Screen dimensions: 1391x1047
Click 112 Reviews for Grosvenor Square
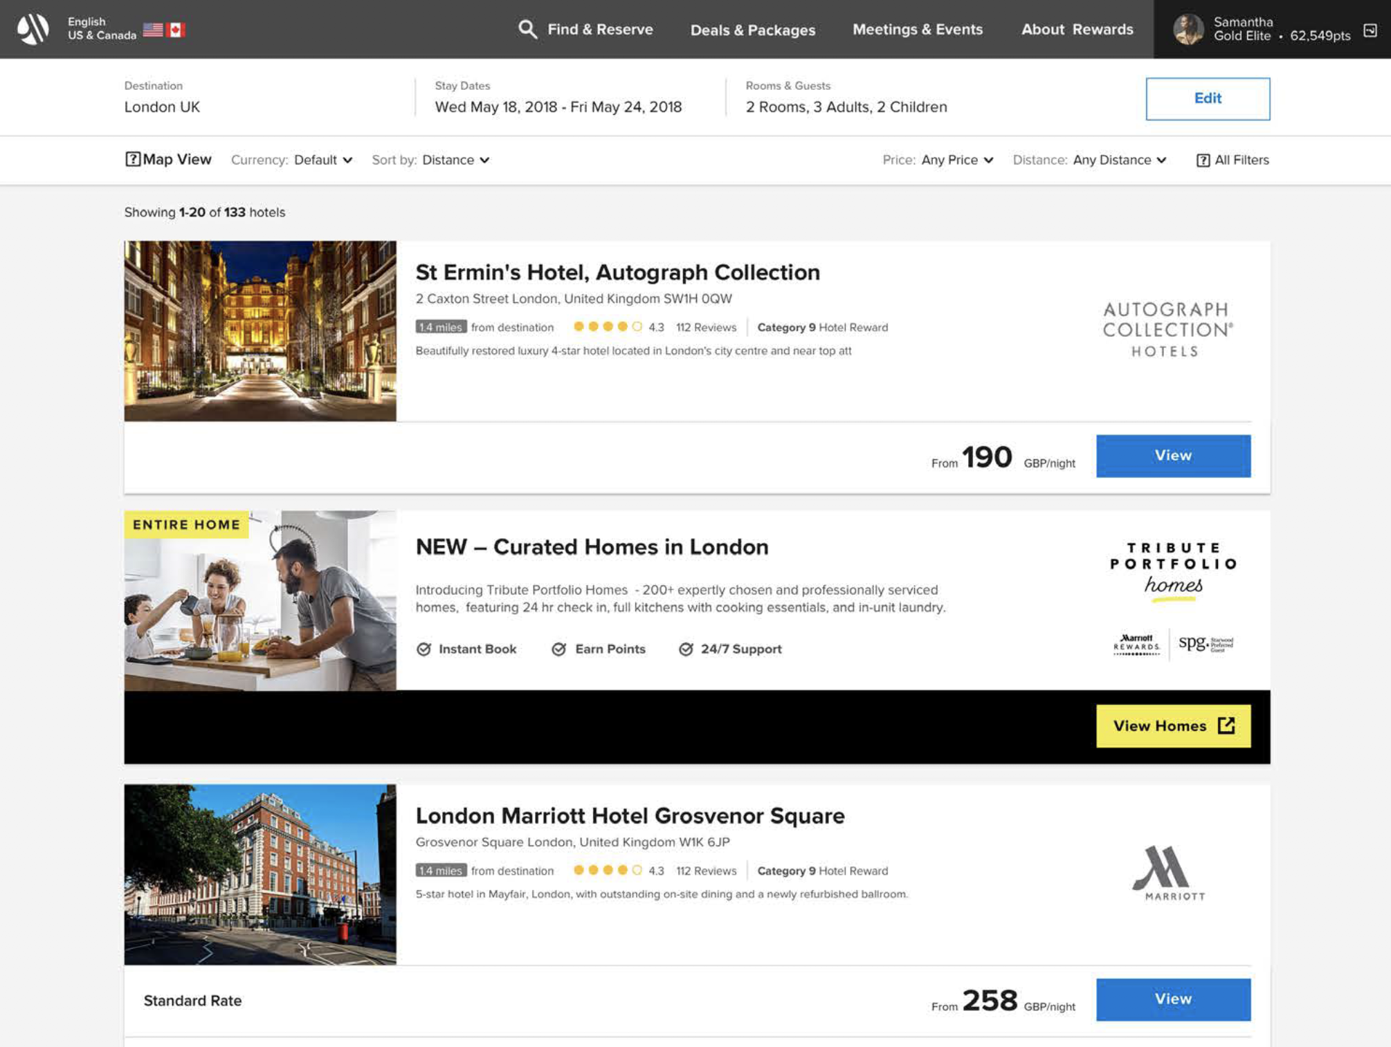(706, 871)
